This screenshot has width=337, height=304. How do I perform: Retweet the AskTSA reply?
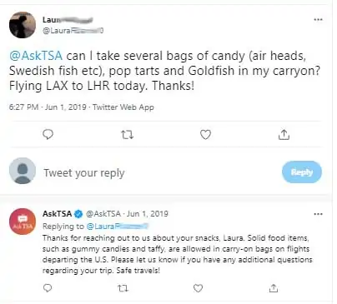tap(123, 288)
